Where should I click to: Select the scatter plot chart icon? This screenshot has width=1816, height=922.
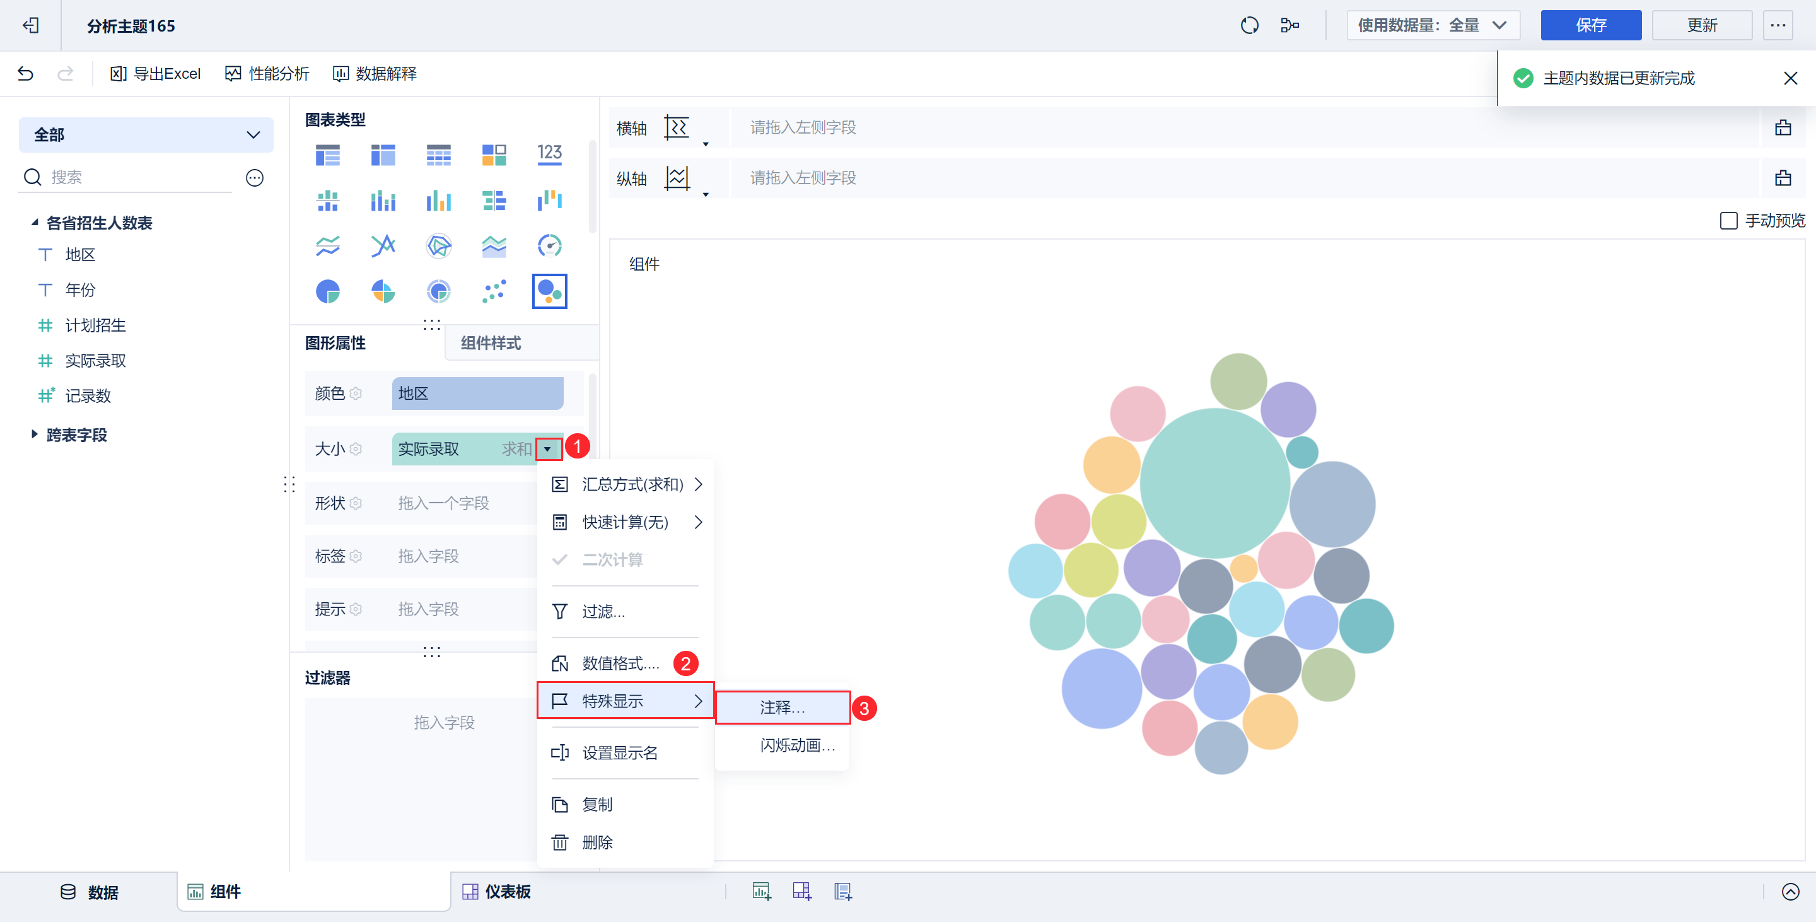coord(494,291)
